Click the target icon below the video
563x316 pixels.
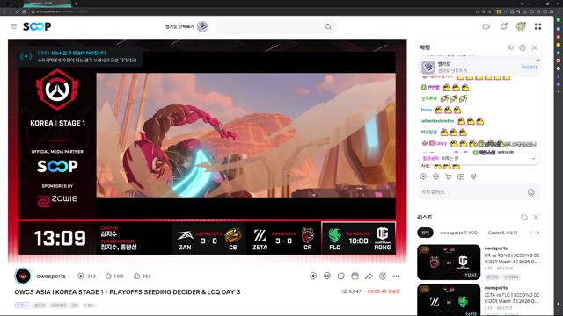(383, 276)
